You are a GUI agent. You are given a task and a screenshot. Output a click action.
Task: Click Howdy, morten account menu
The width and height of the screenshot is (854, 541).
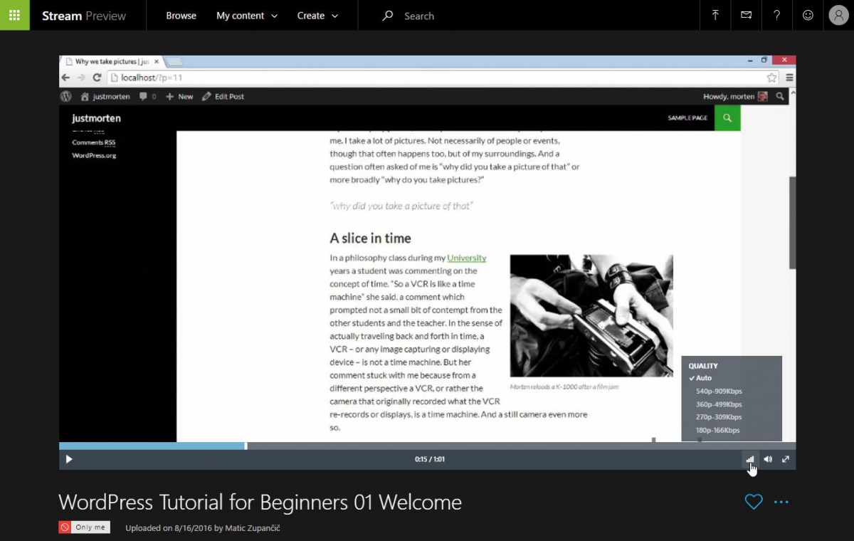coord(735,96)
